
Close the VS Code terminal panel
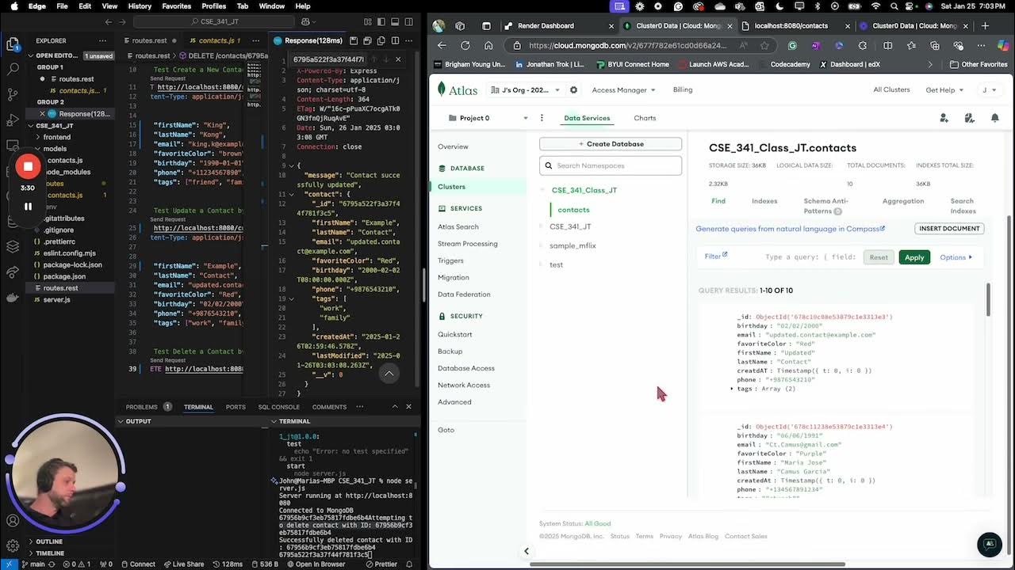pos(408,407)
